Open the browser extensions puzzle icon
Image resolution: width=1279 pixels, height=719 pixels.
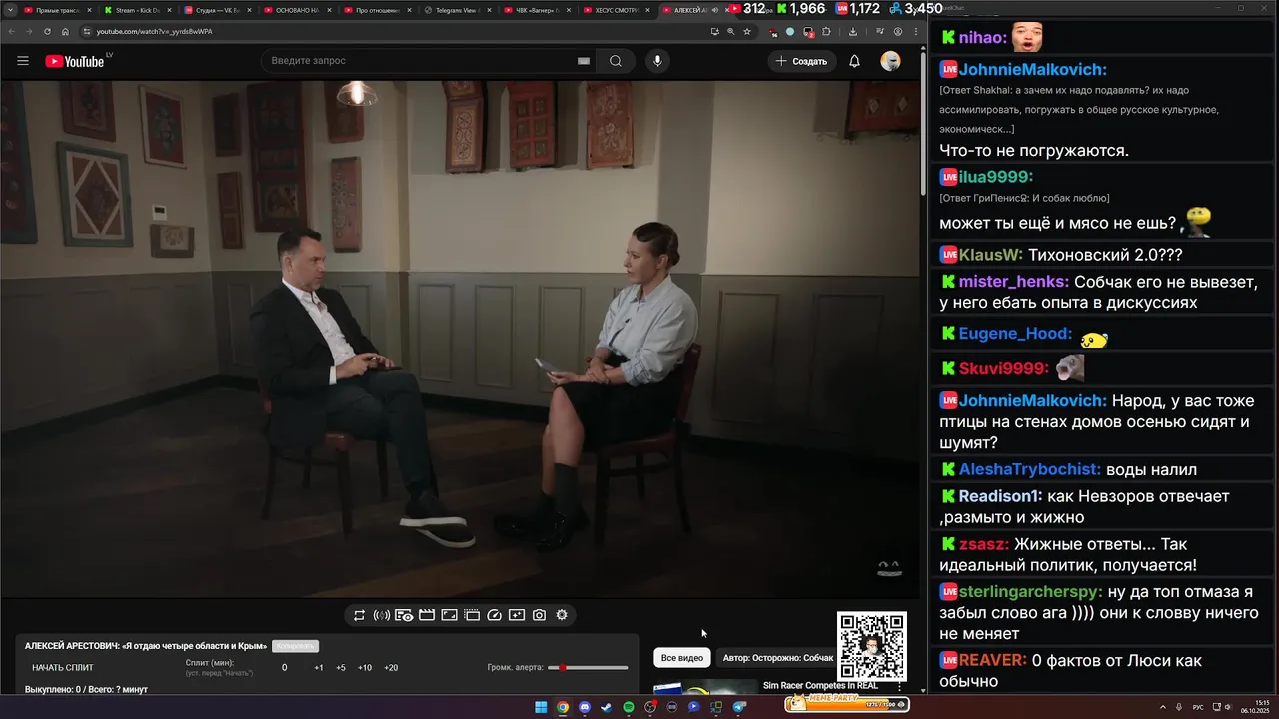click(826, 31)
